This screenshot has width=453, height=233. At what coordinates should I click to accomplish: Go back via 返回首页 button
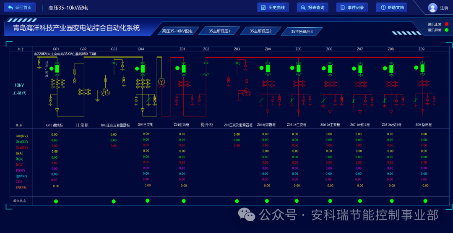(x=20, y=8)
